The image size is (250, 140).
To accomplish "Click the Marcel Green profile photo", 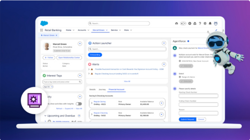I will (47, 46).
